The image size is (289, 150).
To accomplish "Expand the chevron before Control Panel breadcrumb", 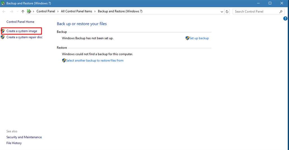I will tap(34, 11).
